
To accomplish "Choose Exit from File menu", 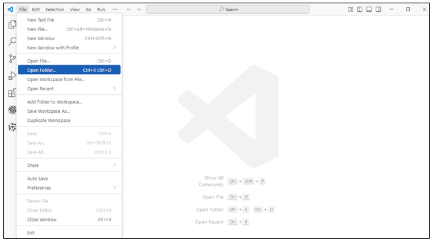I will pos(69,233).
